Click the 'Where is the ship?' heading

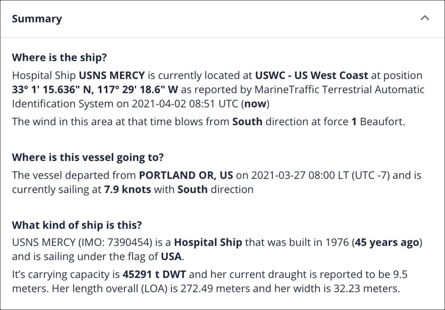pyautogui.click(x=59, y=58)
